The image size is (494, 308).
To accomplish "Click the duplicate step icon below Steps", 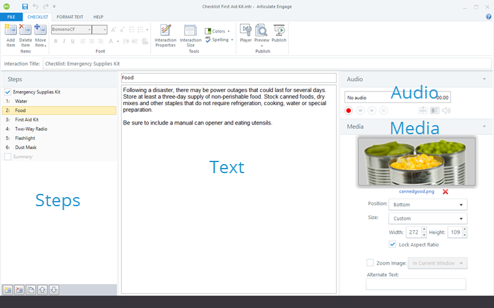I will coord(31,290).
